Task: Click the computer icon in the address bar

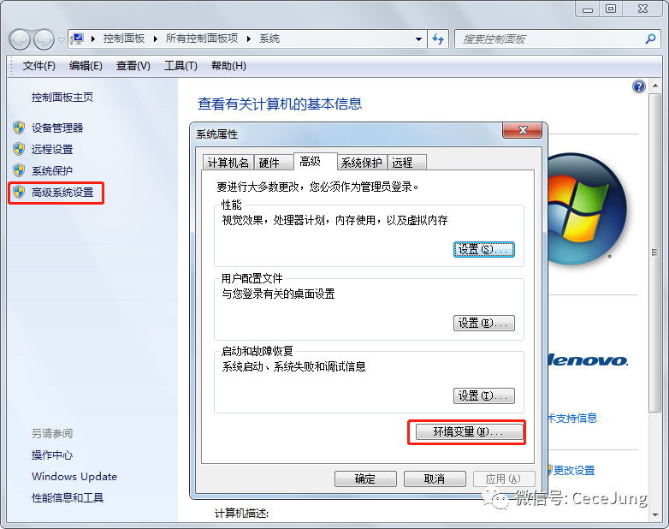Action: pyautogui.click(x=77, y=39)
